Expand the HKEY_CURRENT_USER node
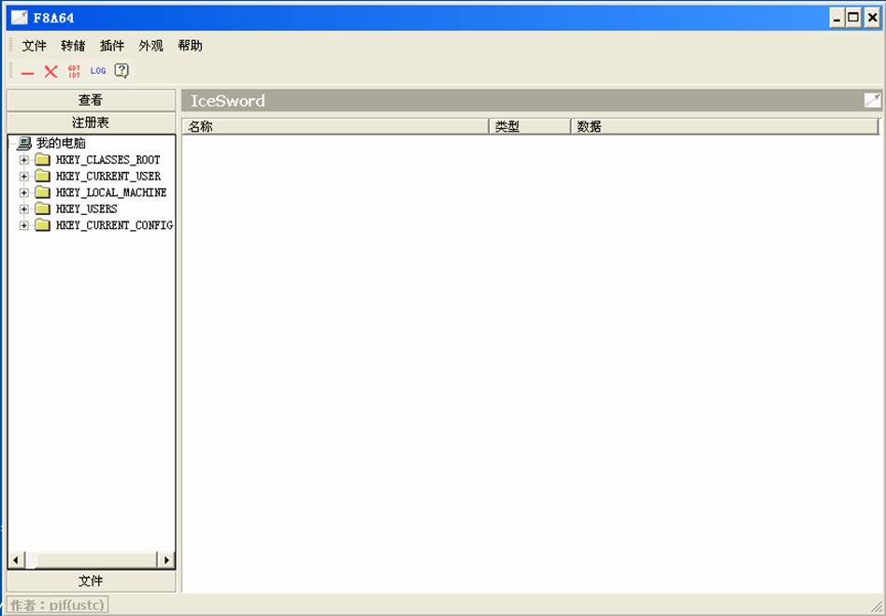The width and height of the screenshot is (886, 616). (23, 177)
